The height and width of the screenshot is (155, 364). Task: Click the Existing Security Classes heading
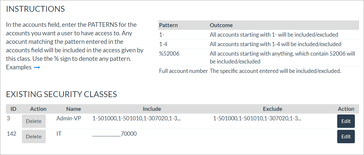[x=61, y=95]
